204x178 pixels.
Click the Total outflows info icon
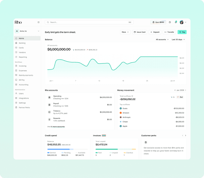coord(132,96)
